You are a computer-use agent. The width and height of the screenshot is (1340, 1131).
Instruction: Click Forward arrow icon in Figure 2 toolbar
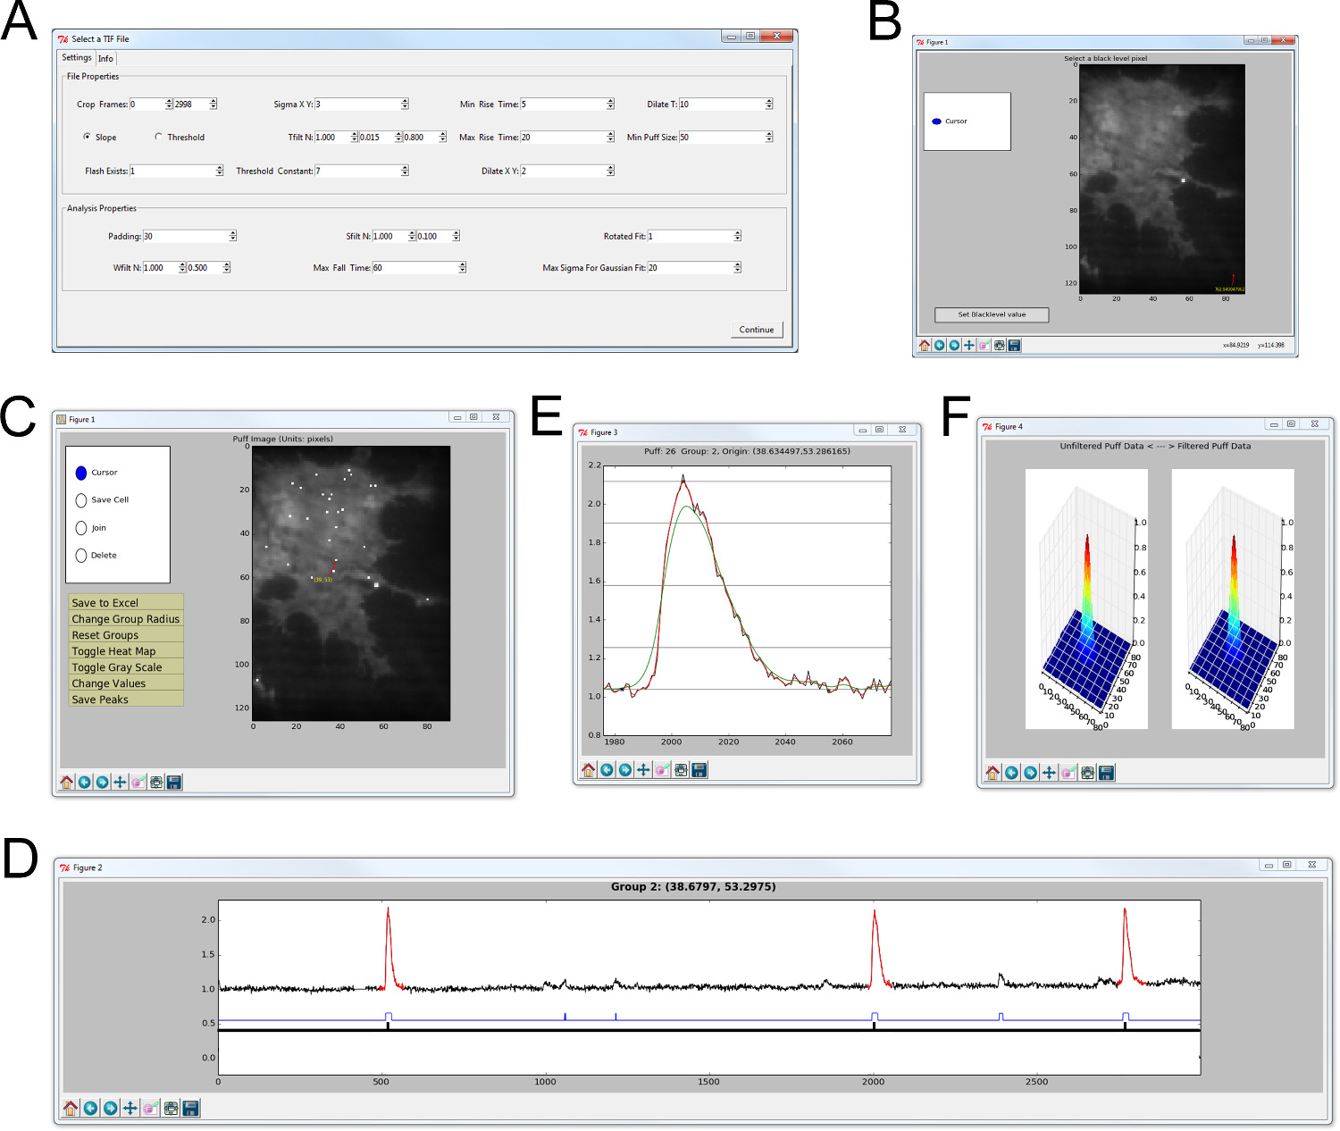pos(110,1109)
